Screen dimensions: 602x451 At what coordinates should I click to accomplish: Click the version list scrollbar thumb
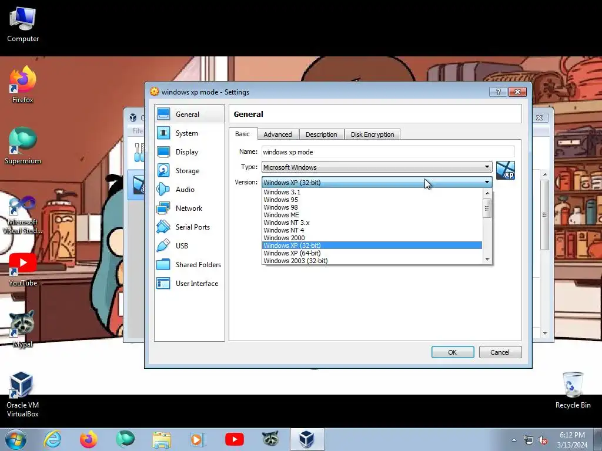click(487, 208)
